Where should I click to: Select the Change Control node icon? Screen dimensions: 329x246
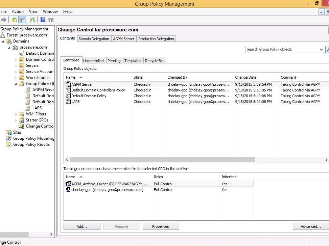pyautogui.click(x=22, y=126)
